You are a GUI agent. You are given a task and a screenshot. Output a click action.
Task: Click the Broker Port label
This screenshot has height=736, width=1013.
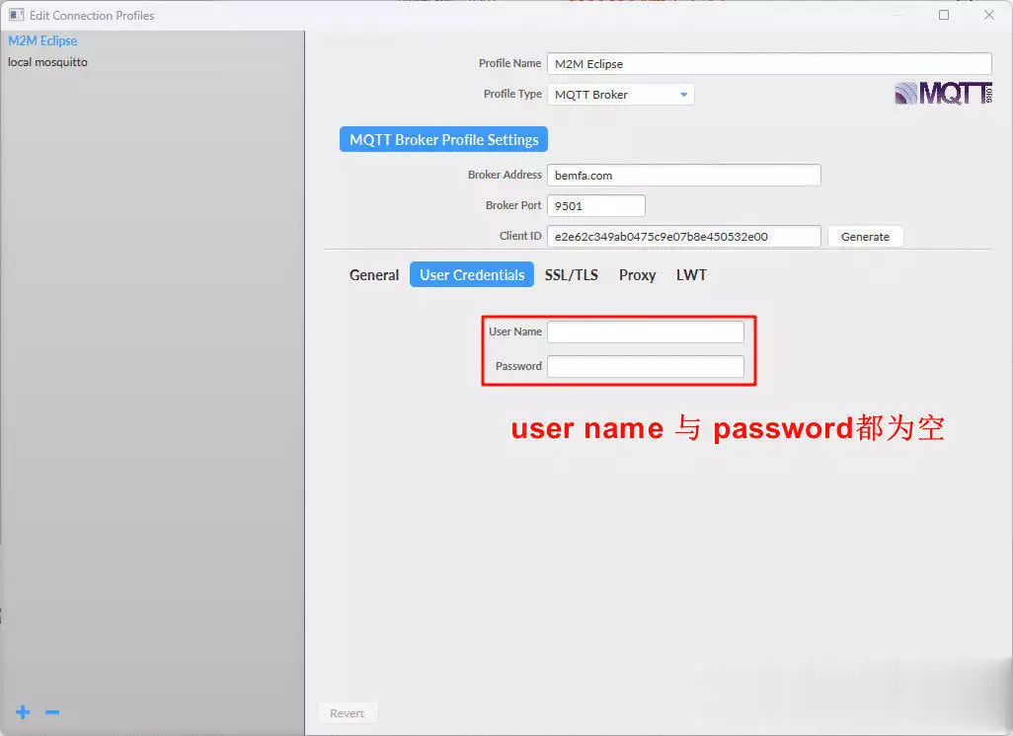(513, 205)
